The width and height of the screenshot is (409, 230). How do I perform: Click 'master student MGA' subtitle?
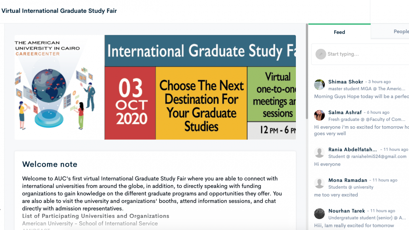click(367, 89)
